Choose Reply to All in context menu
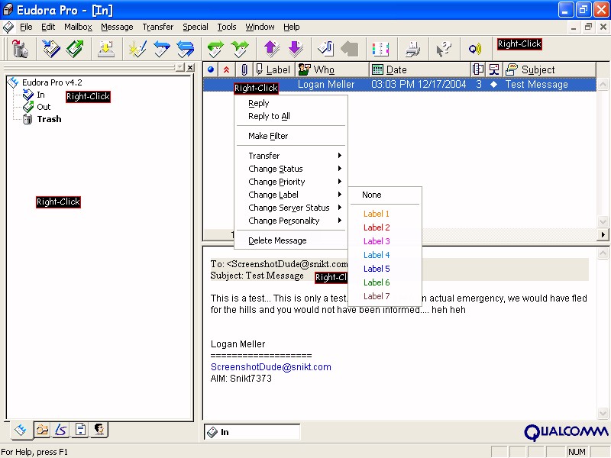 (291, 116)
